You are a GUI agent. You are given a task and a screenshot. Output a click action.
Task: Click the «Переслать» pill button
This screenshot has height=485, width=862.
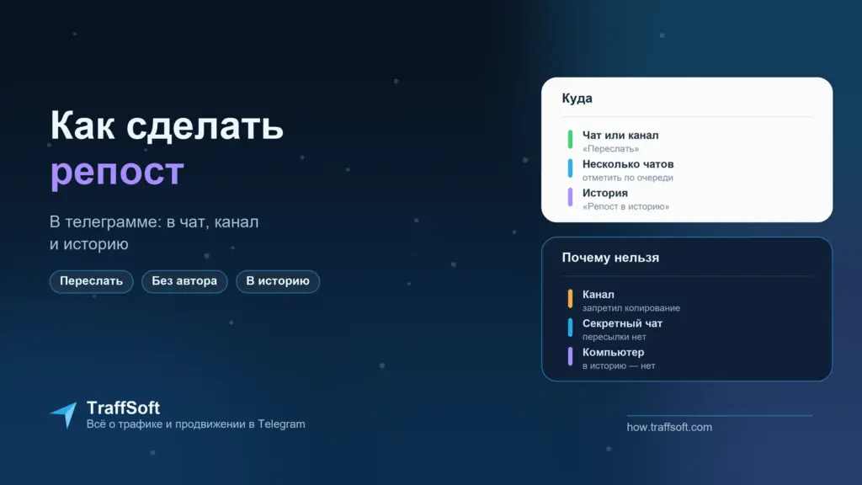click(x=91, y=281)
